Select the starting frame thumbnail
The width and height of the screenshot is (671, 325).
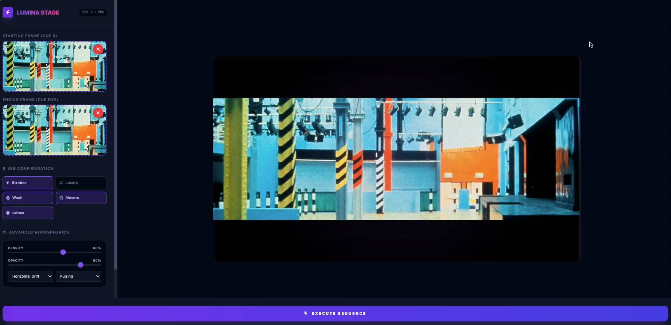54,66
